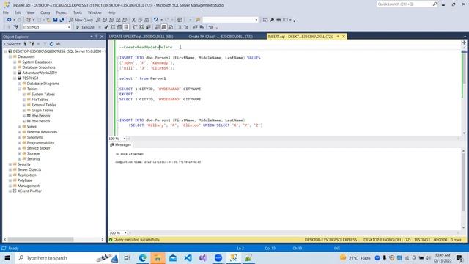
Task: Click the navigate Back arrow icon
Action: tap(10, 20)
